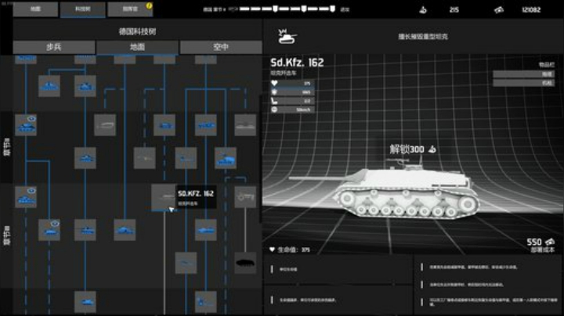Select the Sd.Kfz. 162 tech tree node
This screenshot has height=316, width=564.
pos(164,197)
